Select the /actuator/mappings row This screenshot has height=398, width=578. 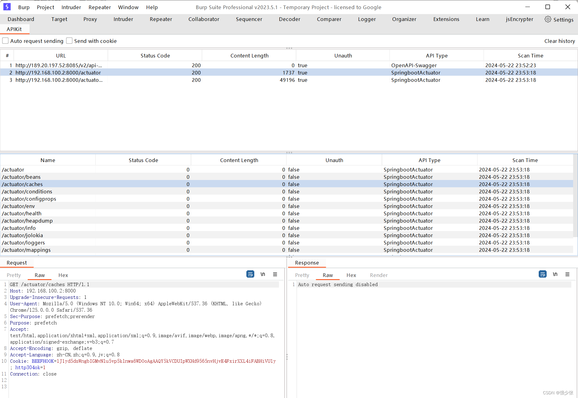(x=286, y=250)
